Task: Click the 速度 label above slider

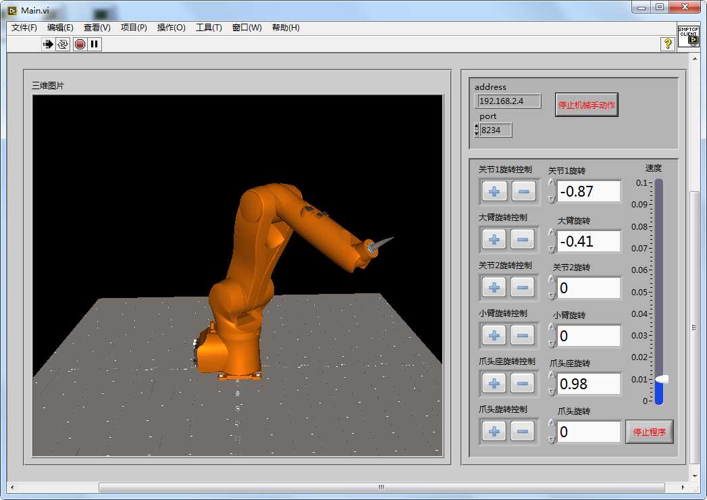Action: (653, 168)
